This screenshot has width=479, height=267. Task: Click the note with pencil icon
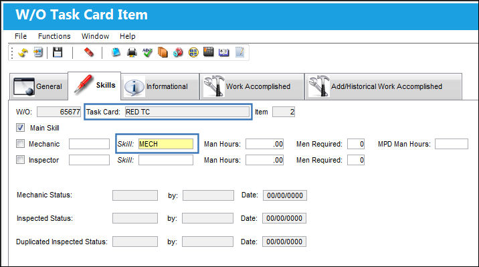coord(239,52)
